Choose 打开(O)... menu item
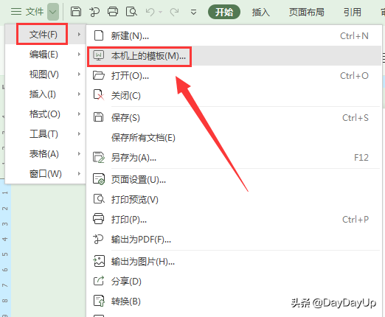 pyautogui.click(x=234, y=76)
